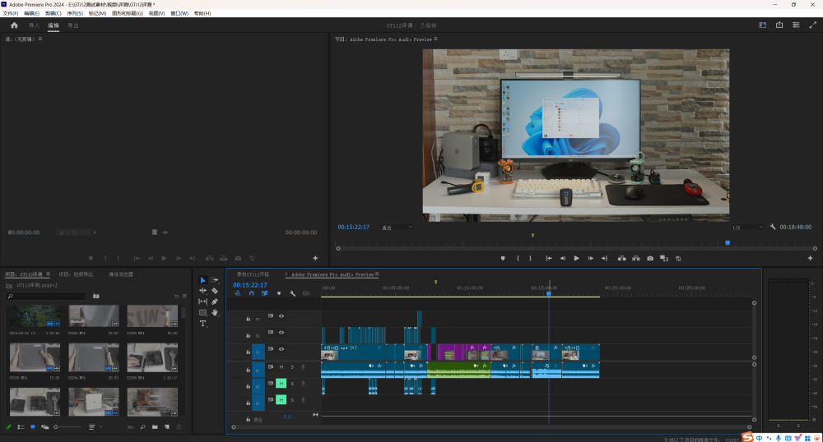823x442 pixels.
Task: Select the Hand tool
Action: pyautogui.click(x=214, y=313)
